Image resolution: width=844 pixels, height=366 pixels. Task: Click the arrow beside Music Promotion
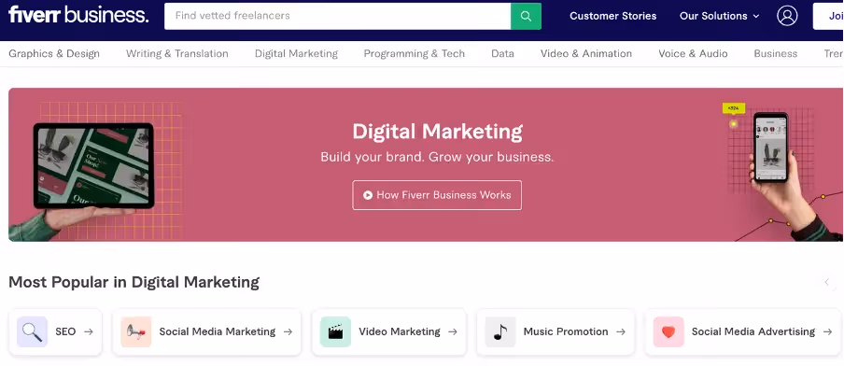[621, 332]
